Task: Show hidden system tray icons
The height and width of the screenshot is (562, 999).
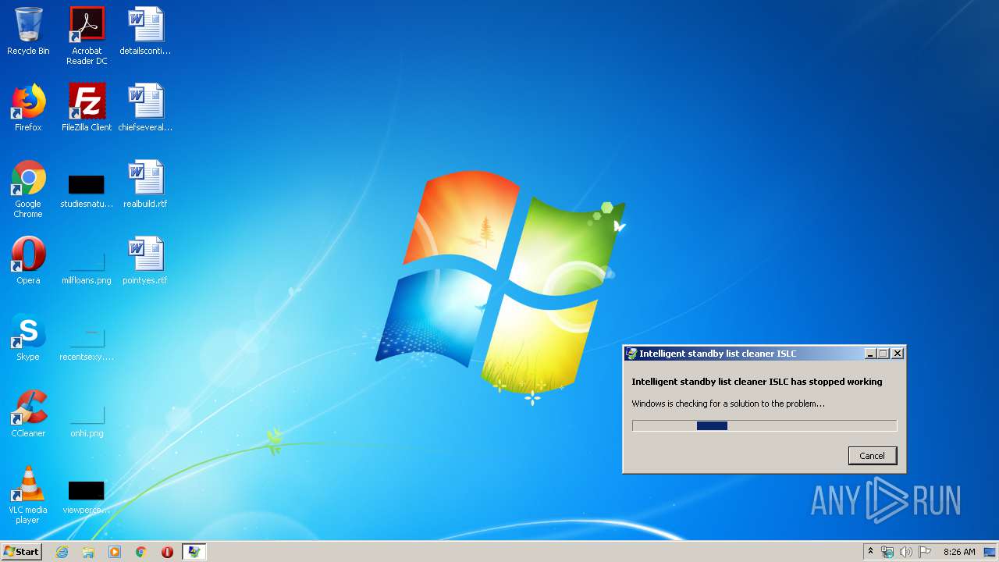Action: (870, 552)
